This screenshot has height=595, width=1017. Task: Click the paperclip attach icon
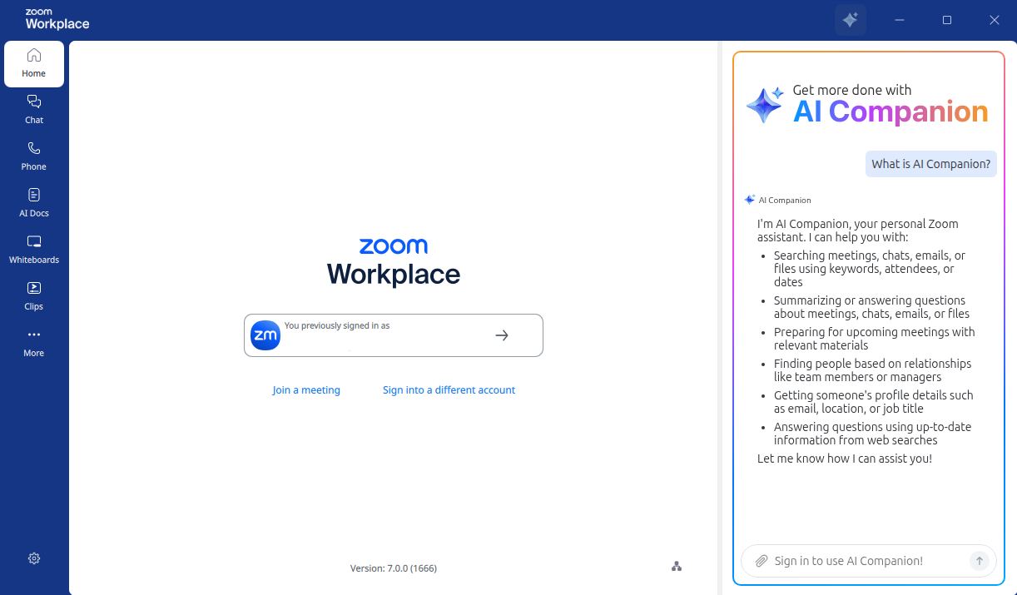click(761, 561)
